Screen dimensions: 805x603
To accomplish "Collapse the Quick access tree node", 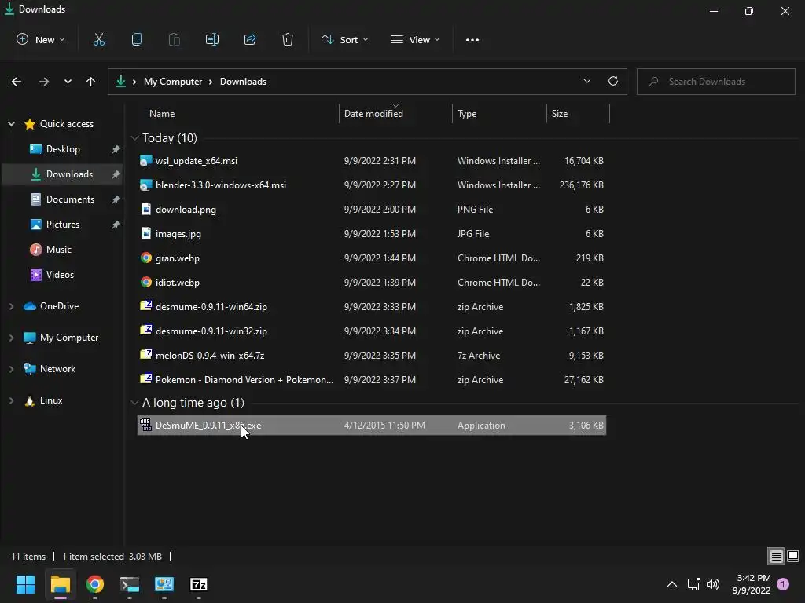I will (x=11, y=123).
